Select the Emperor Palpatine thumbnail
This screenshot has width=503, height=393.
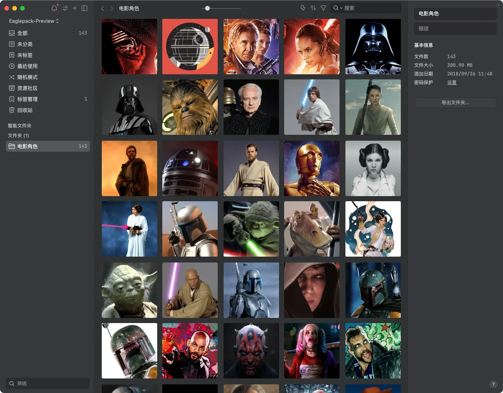tap(251, 107)
